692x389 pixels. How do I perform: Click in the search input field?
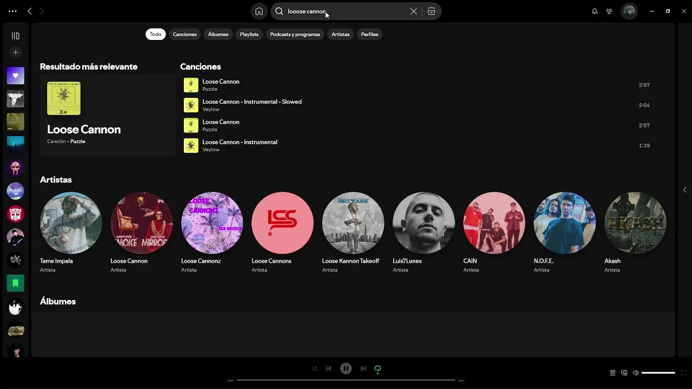[x=346, y=11]
